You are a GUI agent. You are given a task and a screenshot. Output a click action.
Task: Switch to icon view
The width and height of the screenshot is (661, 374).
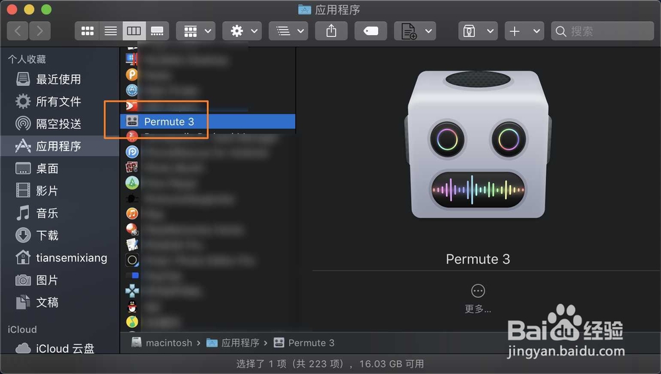pos(87,31)
